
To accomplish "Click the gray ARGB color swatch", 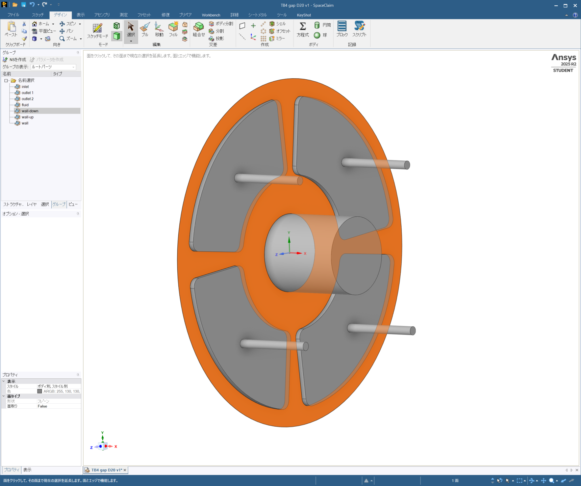I will click(x=40, y=391).
